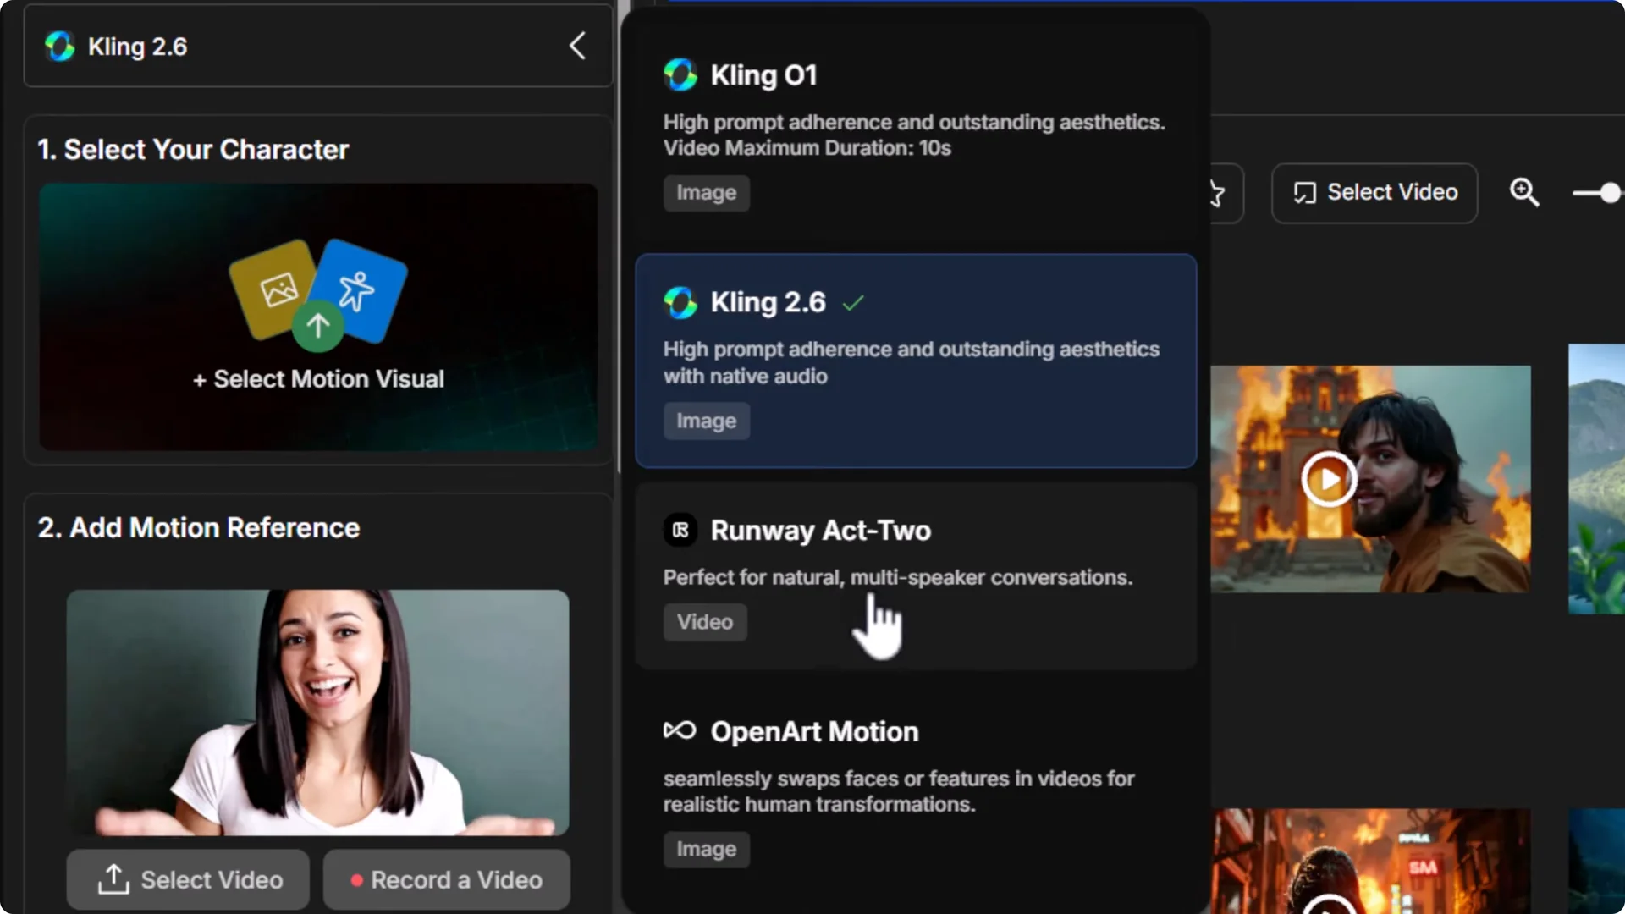Screen dimensions: 1625x914
Task: Collapse the Kling 2.6 panel with back chevron
Action: point(577,47)
